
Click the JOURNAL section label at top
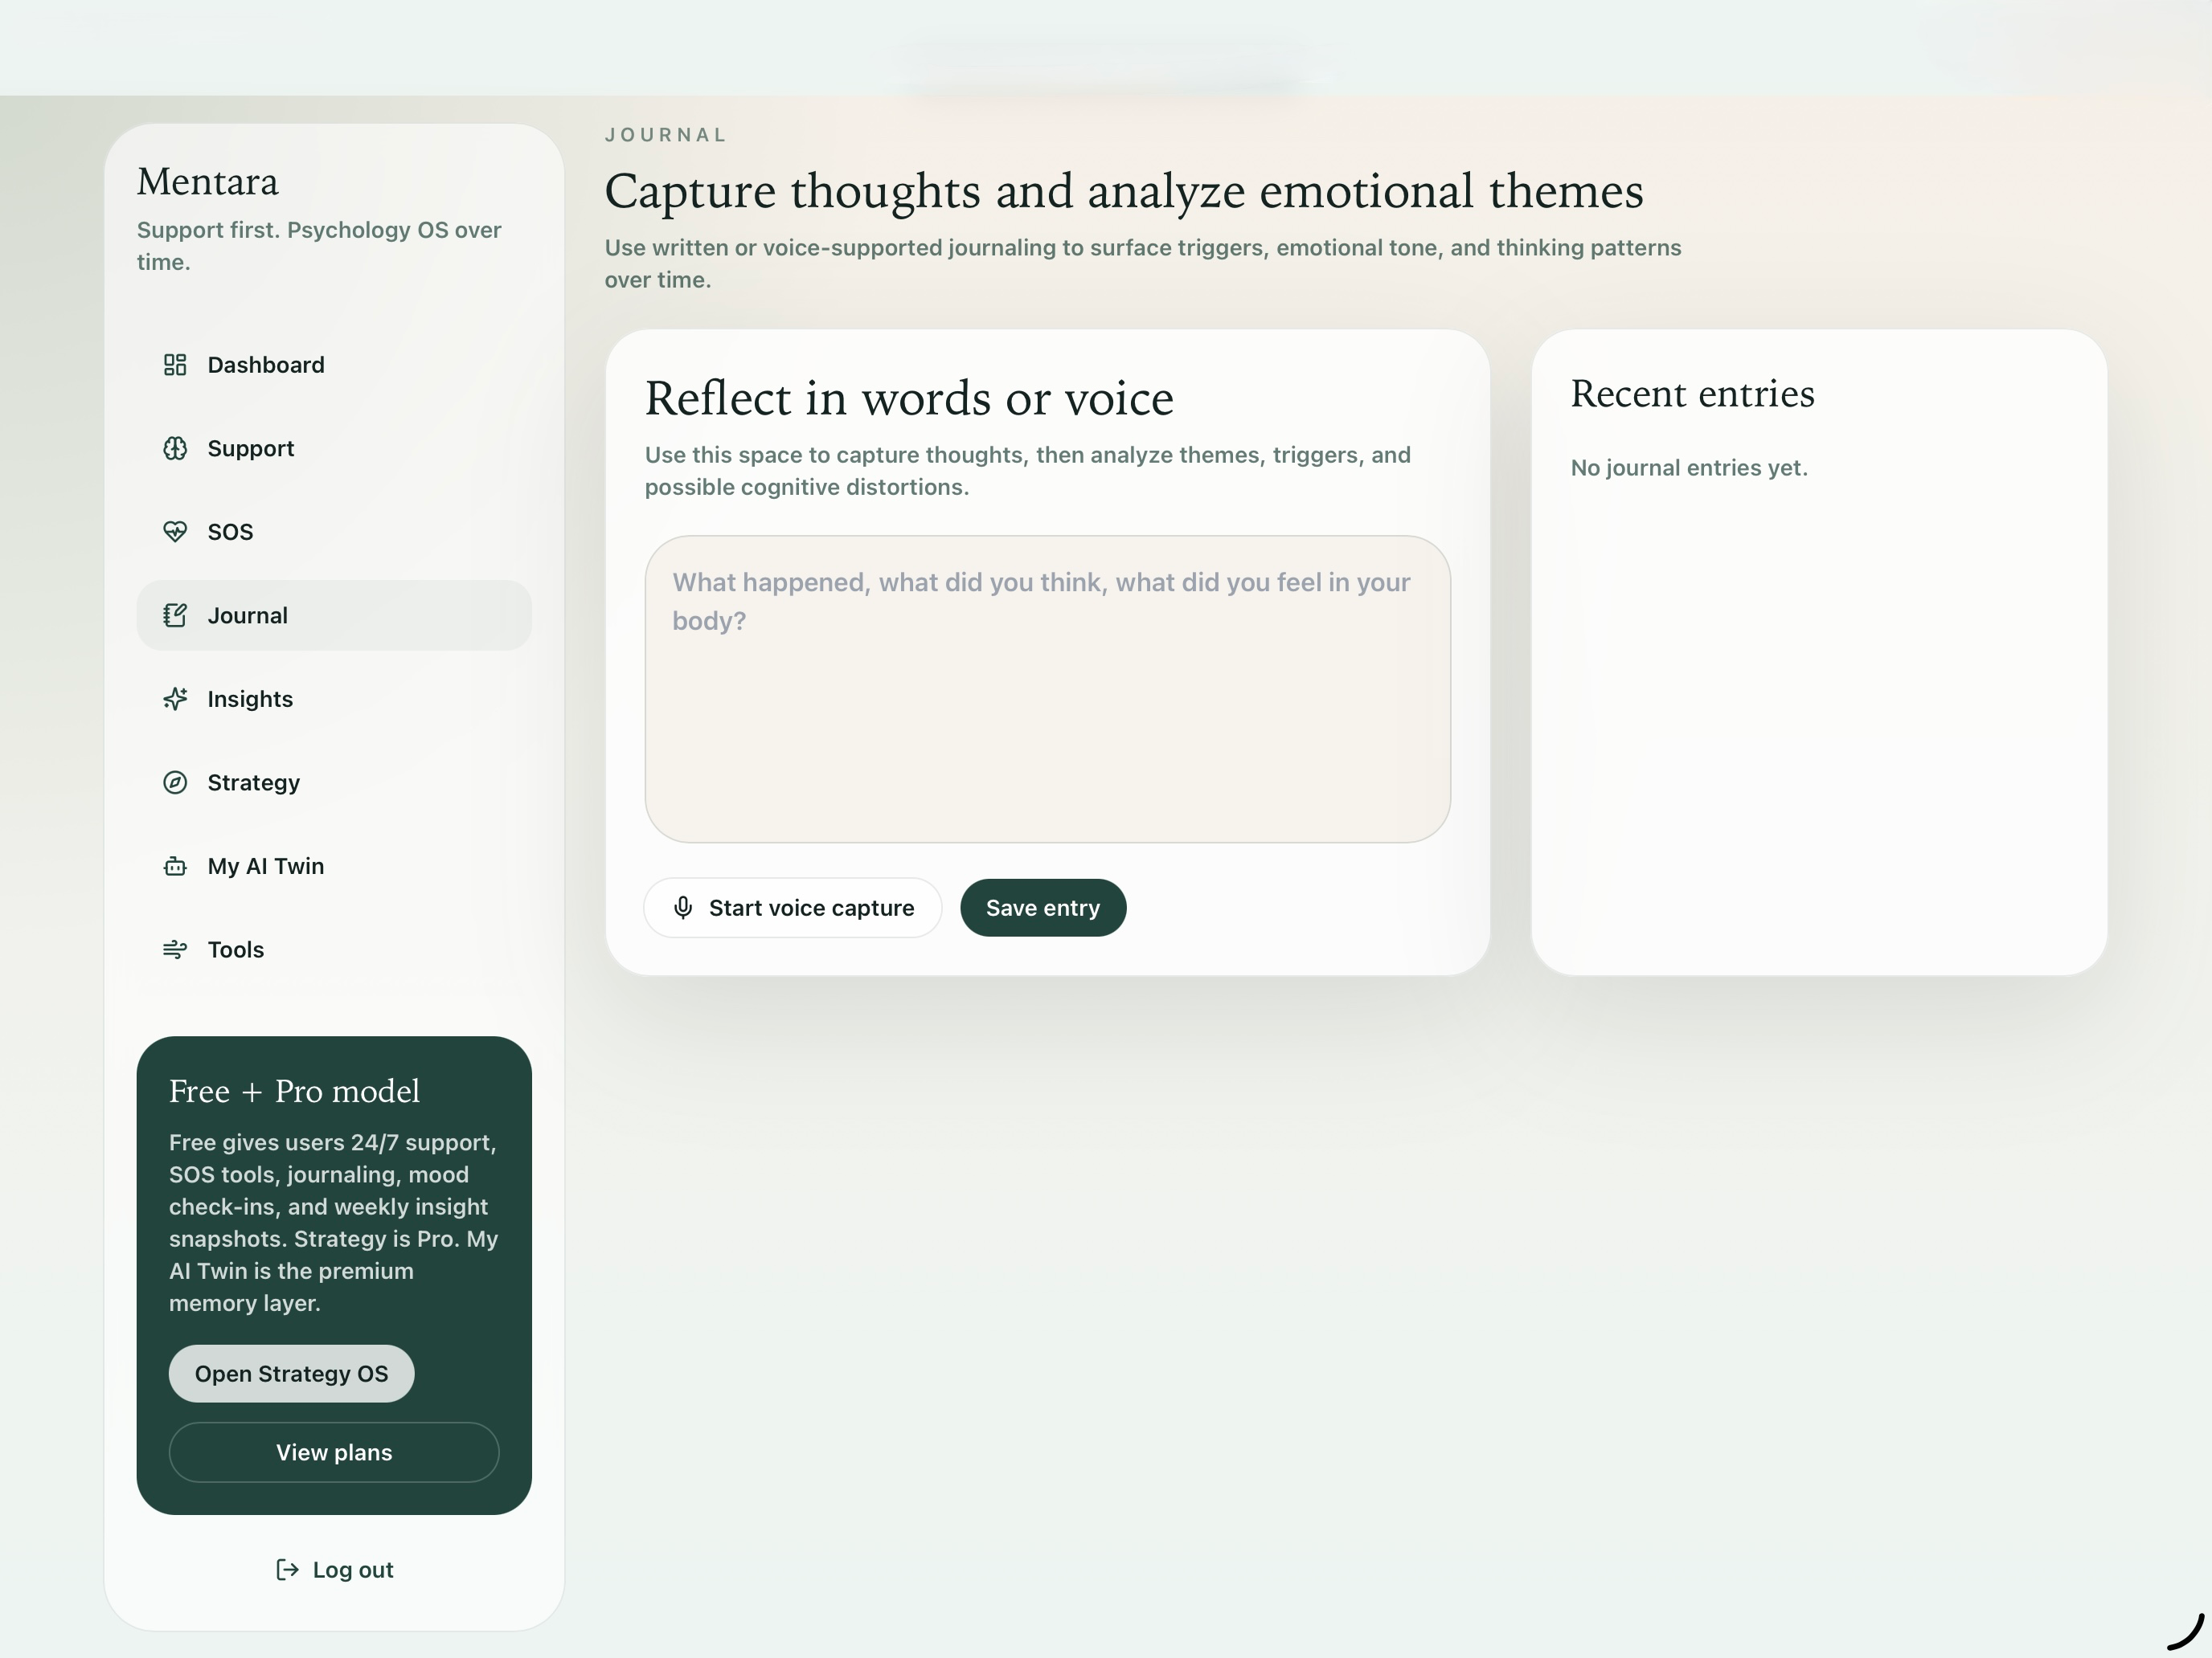666,135
